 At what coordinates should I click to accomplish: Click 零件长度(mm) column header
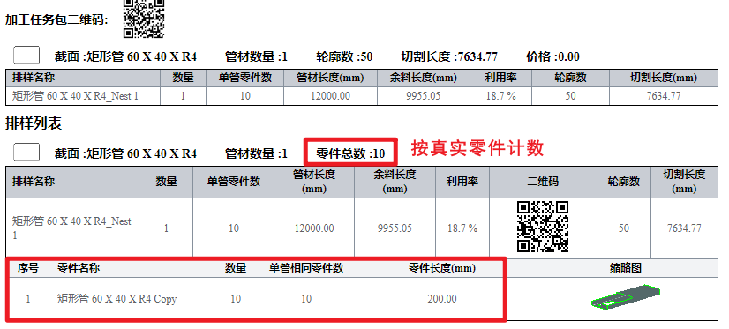coord(442,268)
